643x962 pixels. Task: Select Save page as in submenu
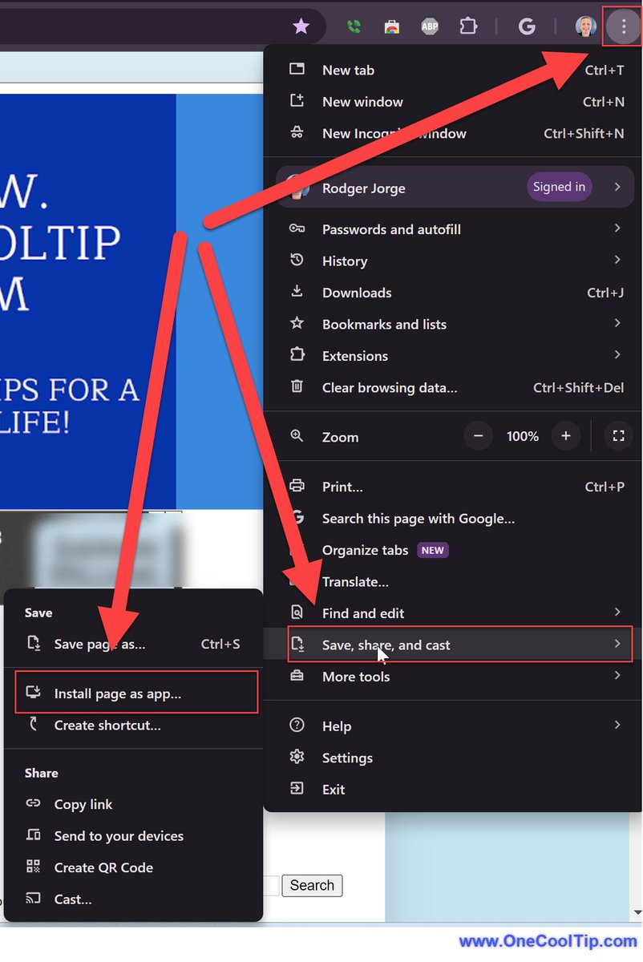coord(133,644)
